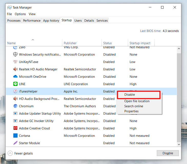The width and height of the screenshot is (187, 164).
Task: Open the Services tab
Action: point(102,21)
